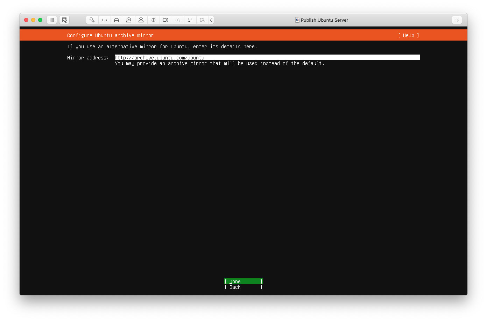The image size is (487, 321).
Task: Click the sound speaker icon
Action: coord(153,20)
